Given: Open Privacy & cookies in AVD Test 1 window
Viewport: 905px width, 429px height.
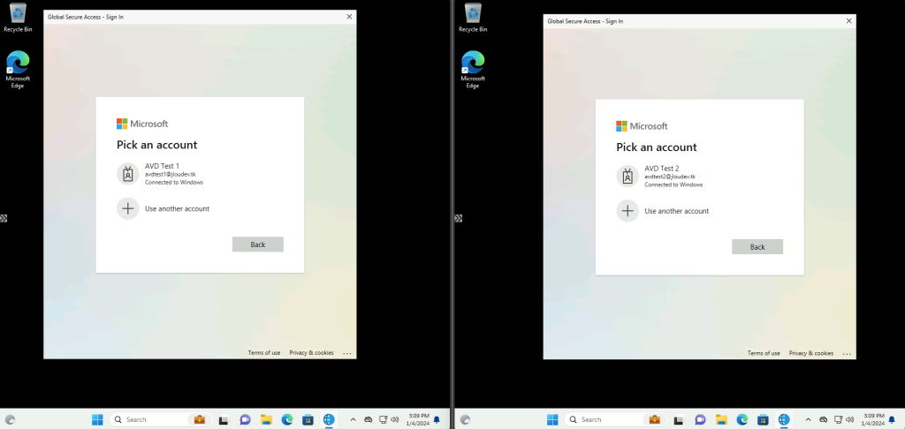Looking at the screenshot, I should click(x=311, y=353).
